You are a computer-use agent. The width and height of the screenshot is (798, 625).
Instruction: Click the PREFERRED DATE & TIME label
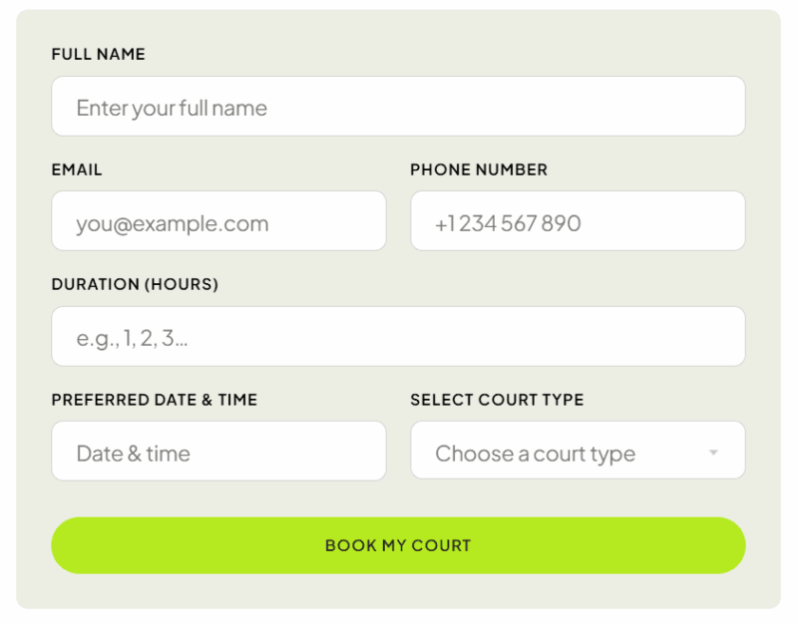pos(155,400)
